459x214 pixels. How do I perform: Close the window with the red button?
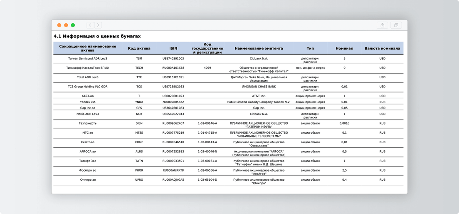59,25
